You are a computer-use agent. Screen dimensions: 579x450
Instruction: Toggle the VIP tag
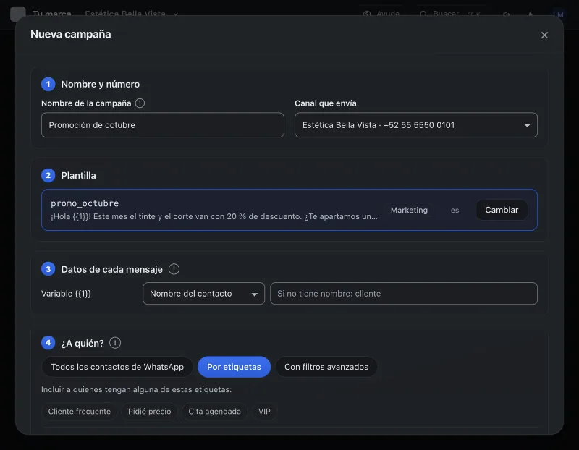click(264, 411)
